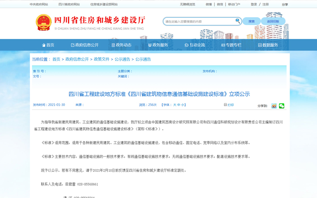Set font size to 中
The image size is (317, 198).
179,105
